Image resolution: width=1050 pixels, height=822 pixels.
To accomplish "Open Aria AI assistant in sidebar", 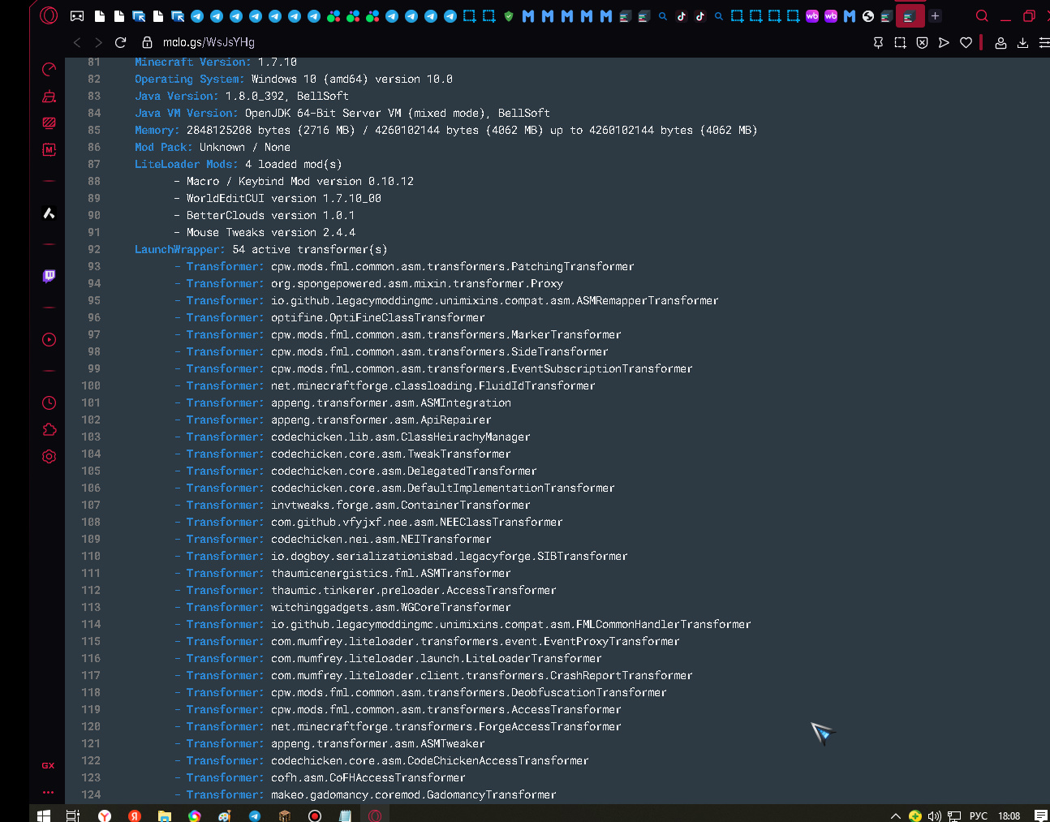I will [49, 213].
